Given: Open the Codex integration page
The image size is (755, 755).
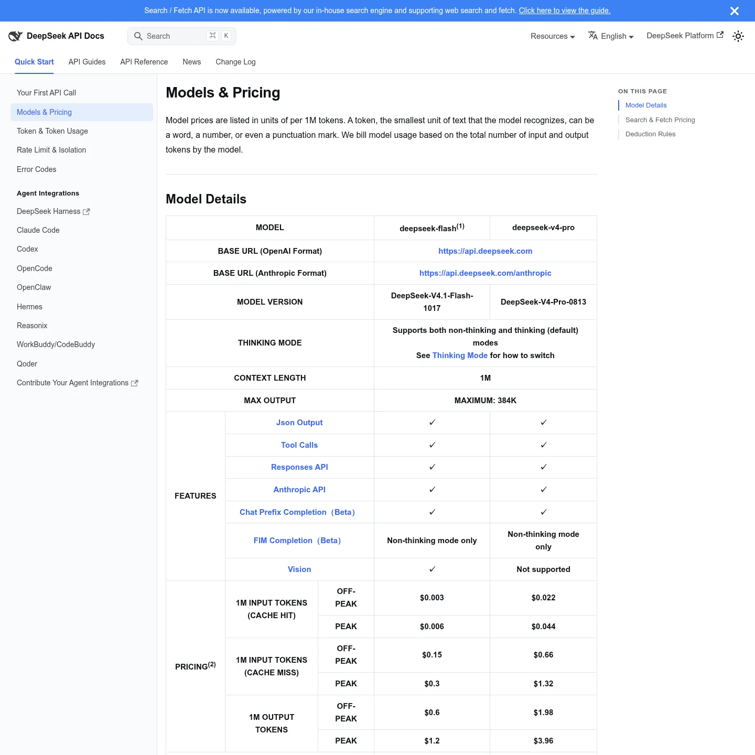Looking at the screenshot, I should pyautogui.click(x=82, y=249).
